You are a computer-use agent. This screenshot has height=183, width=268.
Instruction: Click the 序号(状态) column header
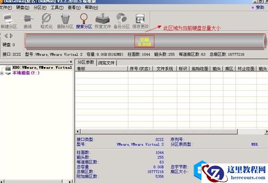[x=140, y=69]
